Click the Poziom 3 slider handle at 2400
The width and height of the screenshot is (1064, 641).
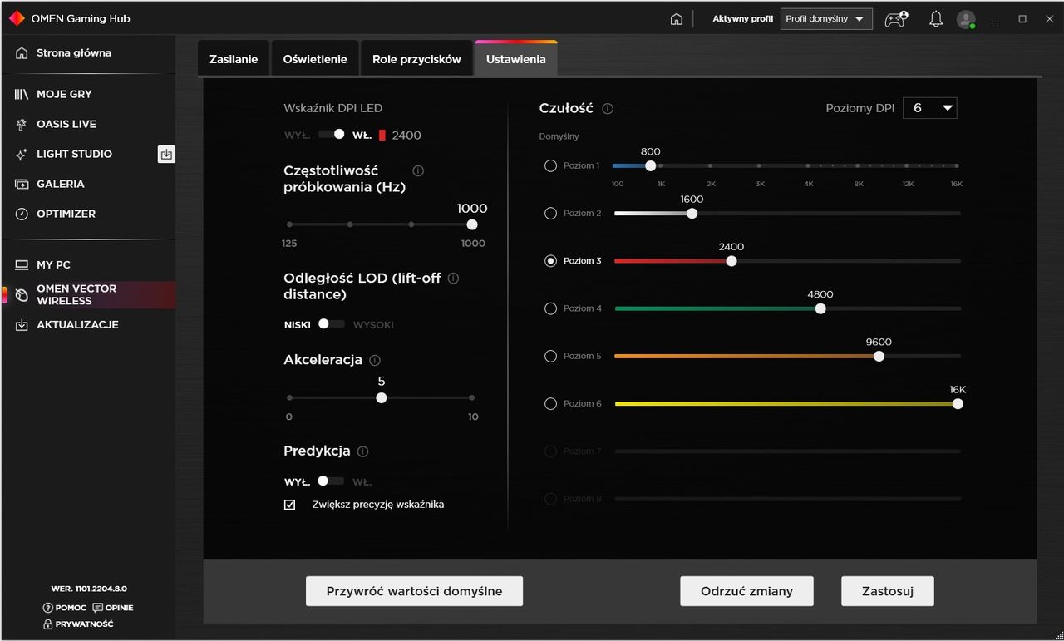pos(731,261)
